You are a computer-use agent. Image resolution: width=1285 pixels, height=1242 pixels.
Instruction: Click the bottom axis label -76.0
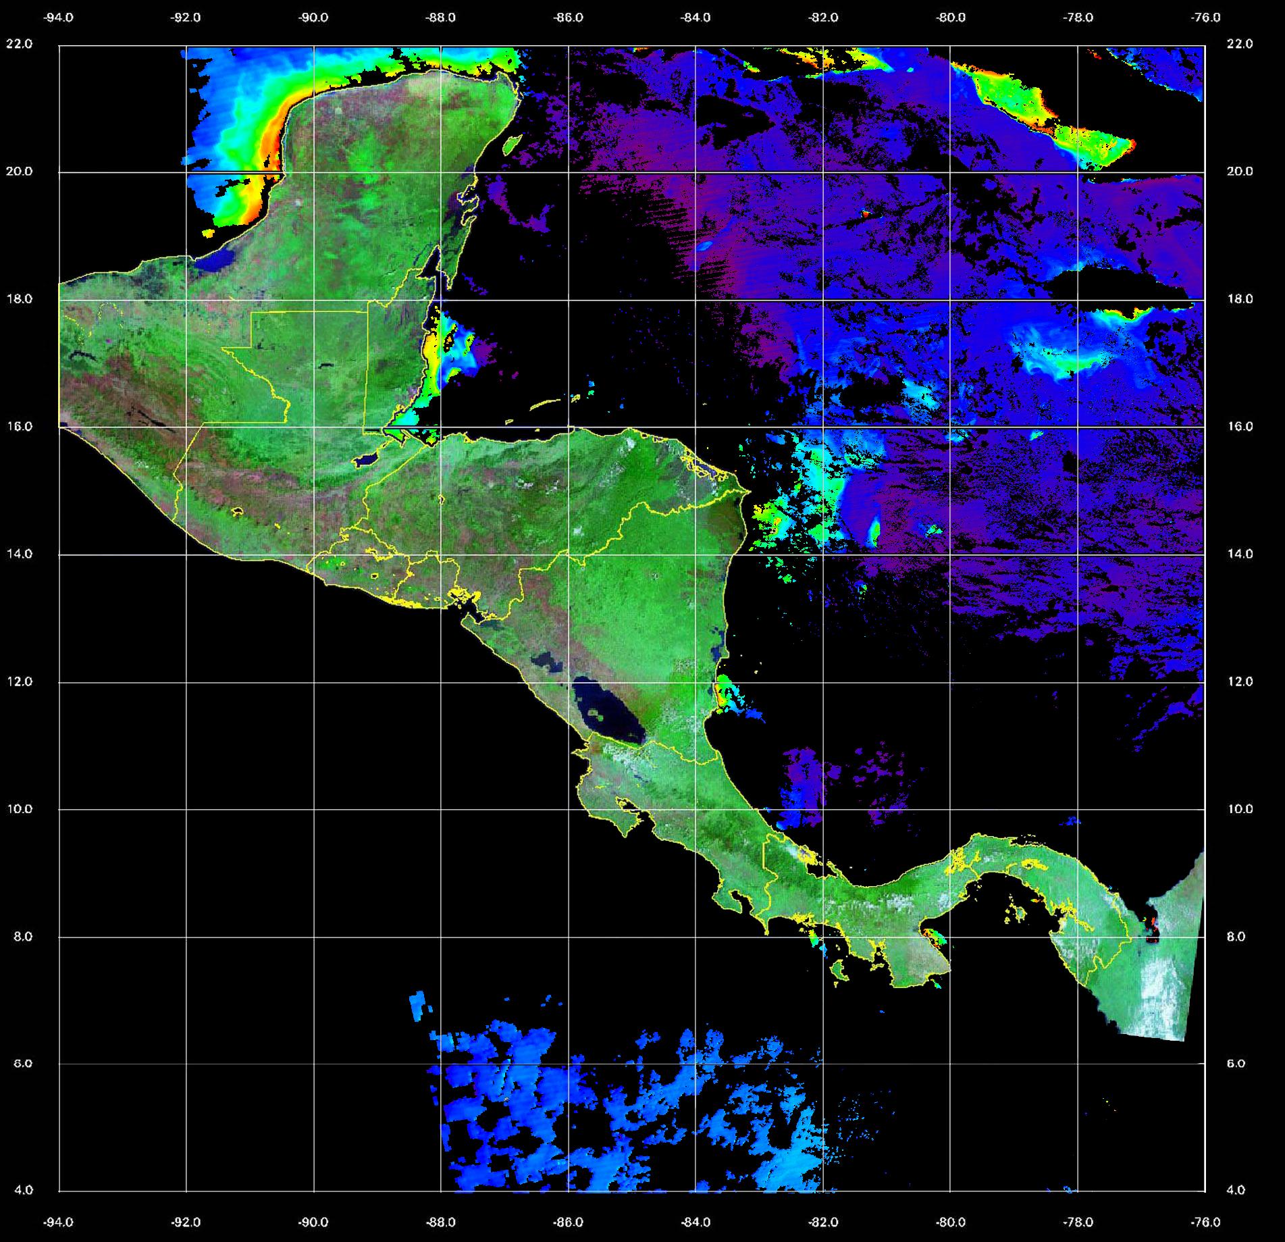coord(1205,1222)
